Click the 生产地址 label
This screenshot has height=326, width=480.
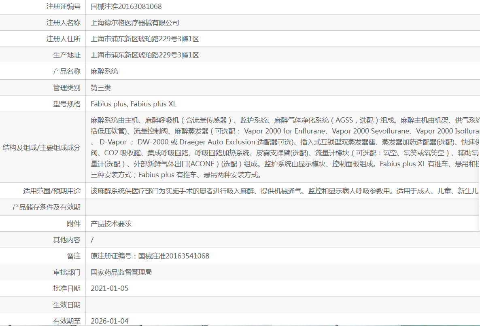pos(67,55)
